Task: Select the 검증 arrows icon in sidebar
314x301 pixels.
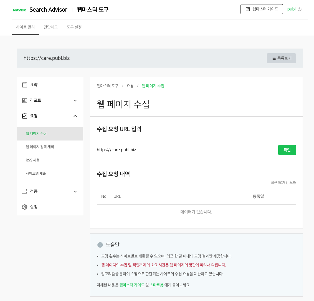Action: tap(24, 191)
